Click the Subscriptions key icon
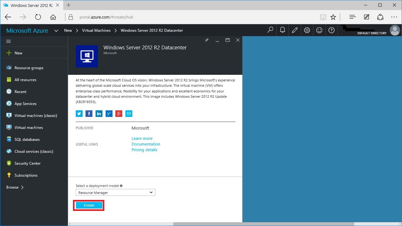This screenshot has width=402, height=226. click(x=9, y=175)
